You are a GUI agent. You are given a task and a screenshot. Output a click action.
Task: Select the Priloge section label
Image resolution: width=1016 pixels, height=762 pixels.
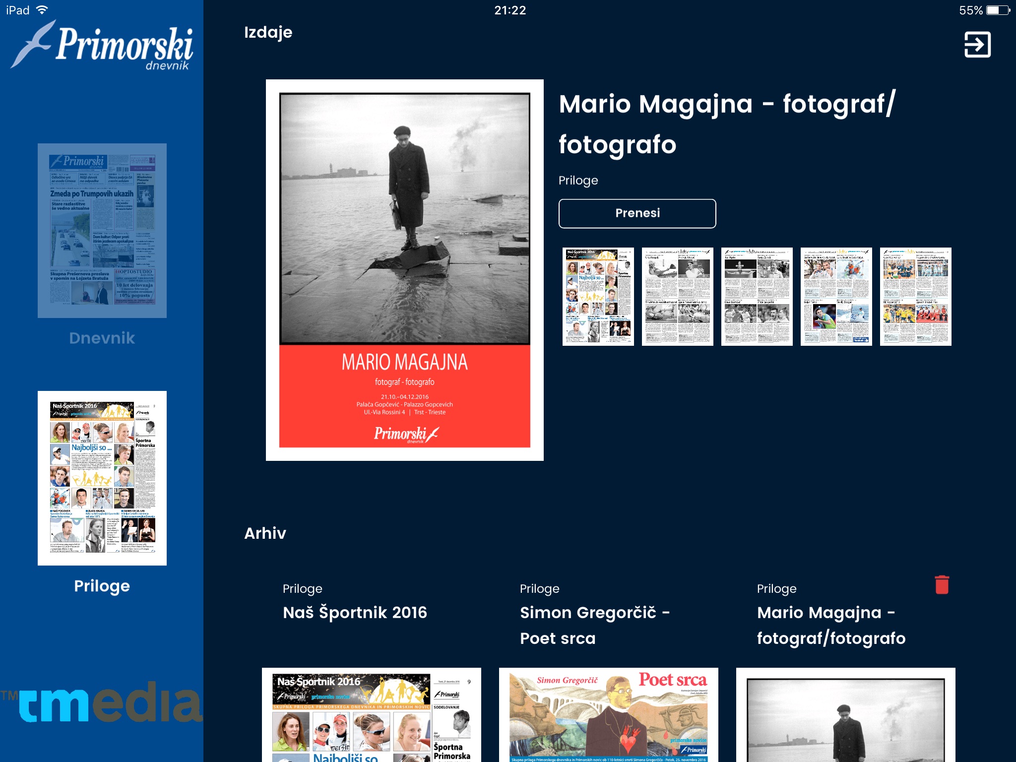coord(102,586)
